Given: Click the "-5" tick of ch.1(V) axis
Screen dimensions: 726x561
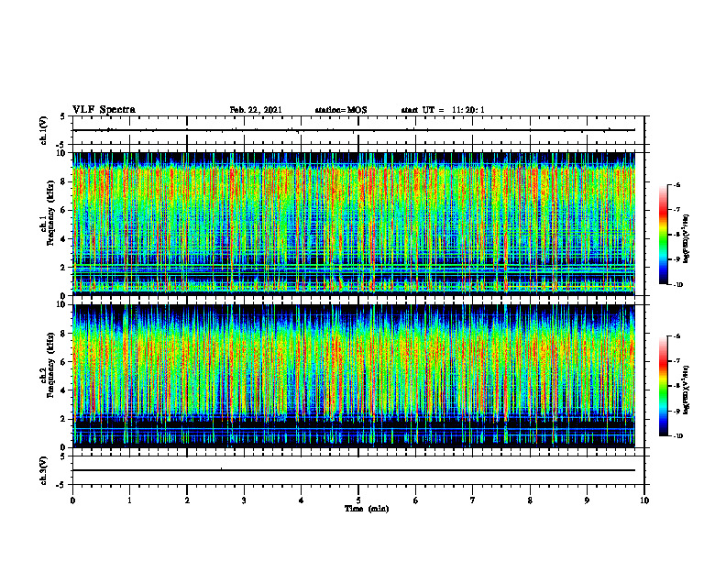Looking at the screenshot, I should tap(62, 145).
